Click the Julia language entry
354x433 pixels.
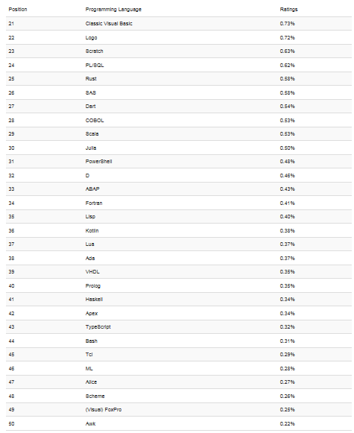click(91, 148)
